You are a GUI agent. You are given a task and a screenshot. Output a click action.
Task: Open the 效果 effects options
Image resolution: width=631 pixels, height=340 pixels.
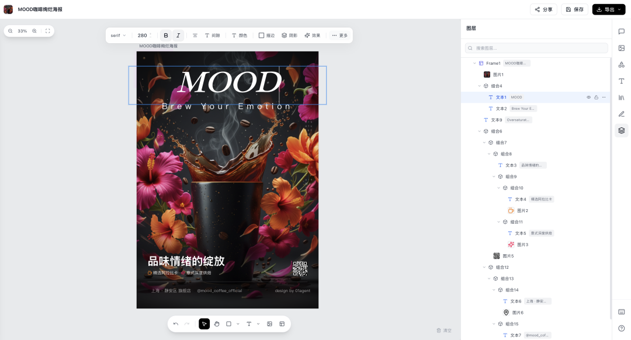click(x=312, y=36)
